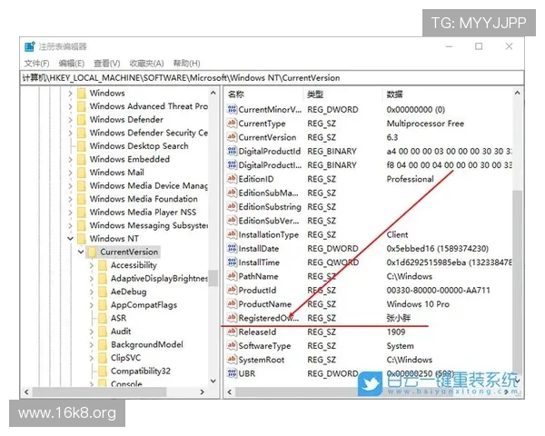
Task: Select the Windows Defender folder icon
Action: pos(79,120)
